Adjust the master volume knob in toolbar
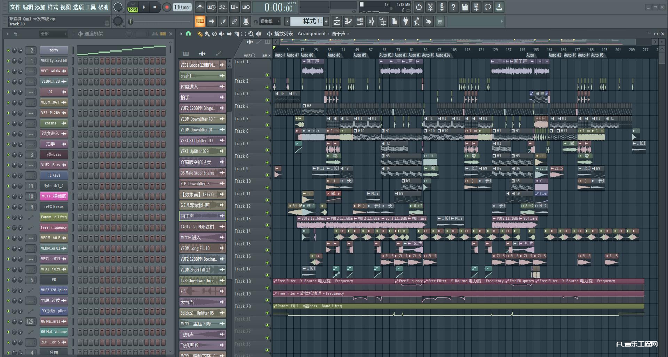Image resolution: width=668 pixels, height=357 pixels. [118, 7]
